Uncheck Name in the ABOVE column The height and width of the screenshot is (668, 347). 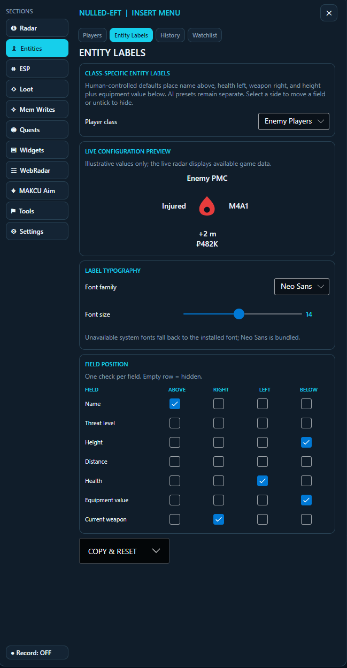175,404
